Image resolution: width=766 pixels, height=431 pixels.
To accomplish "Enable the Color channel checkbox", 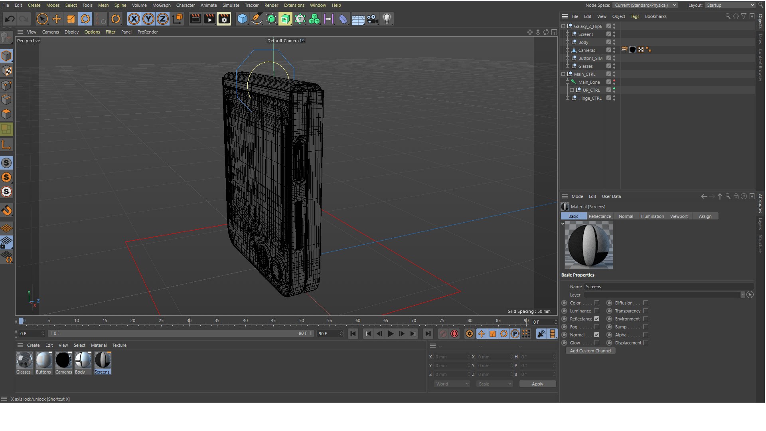I will 596,303.
